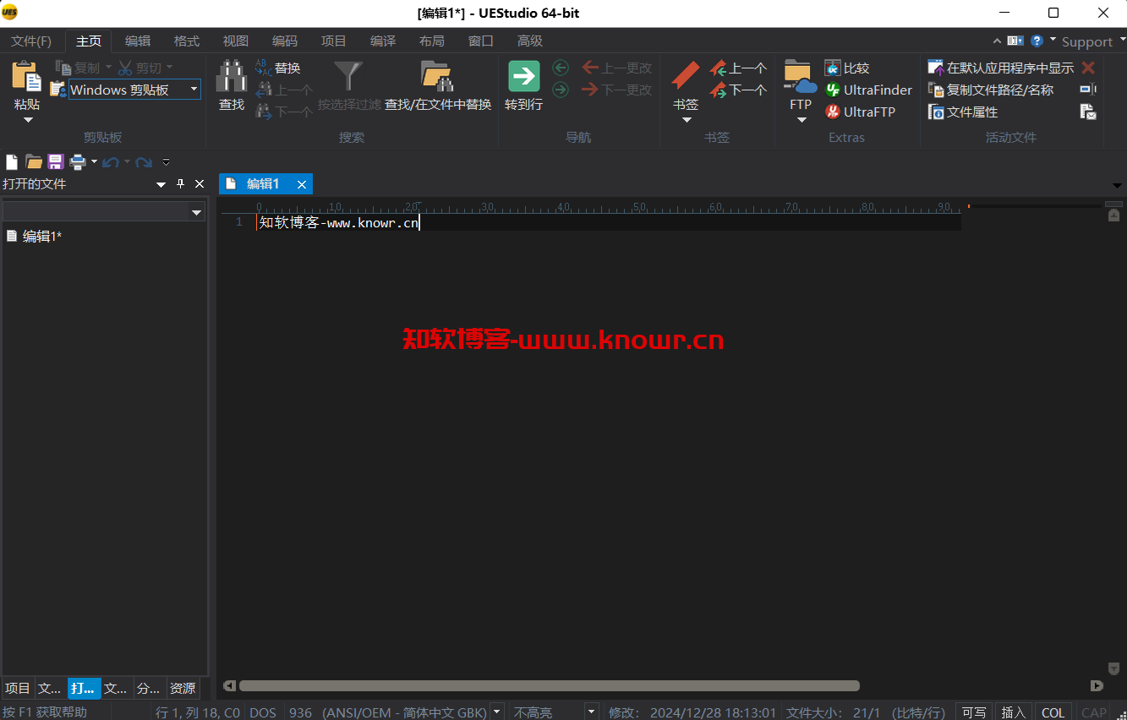Switch to the 视图 ribbon tab
Screen dimensions: 1127x720
236,41
